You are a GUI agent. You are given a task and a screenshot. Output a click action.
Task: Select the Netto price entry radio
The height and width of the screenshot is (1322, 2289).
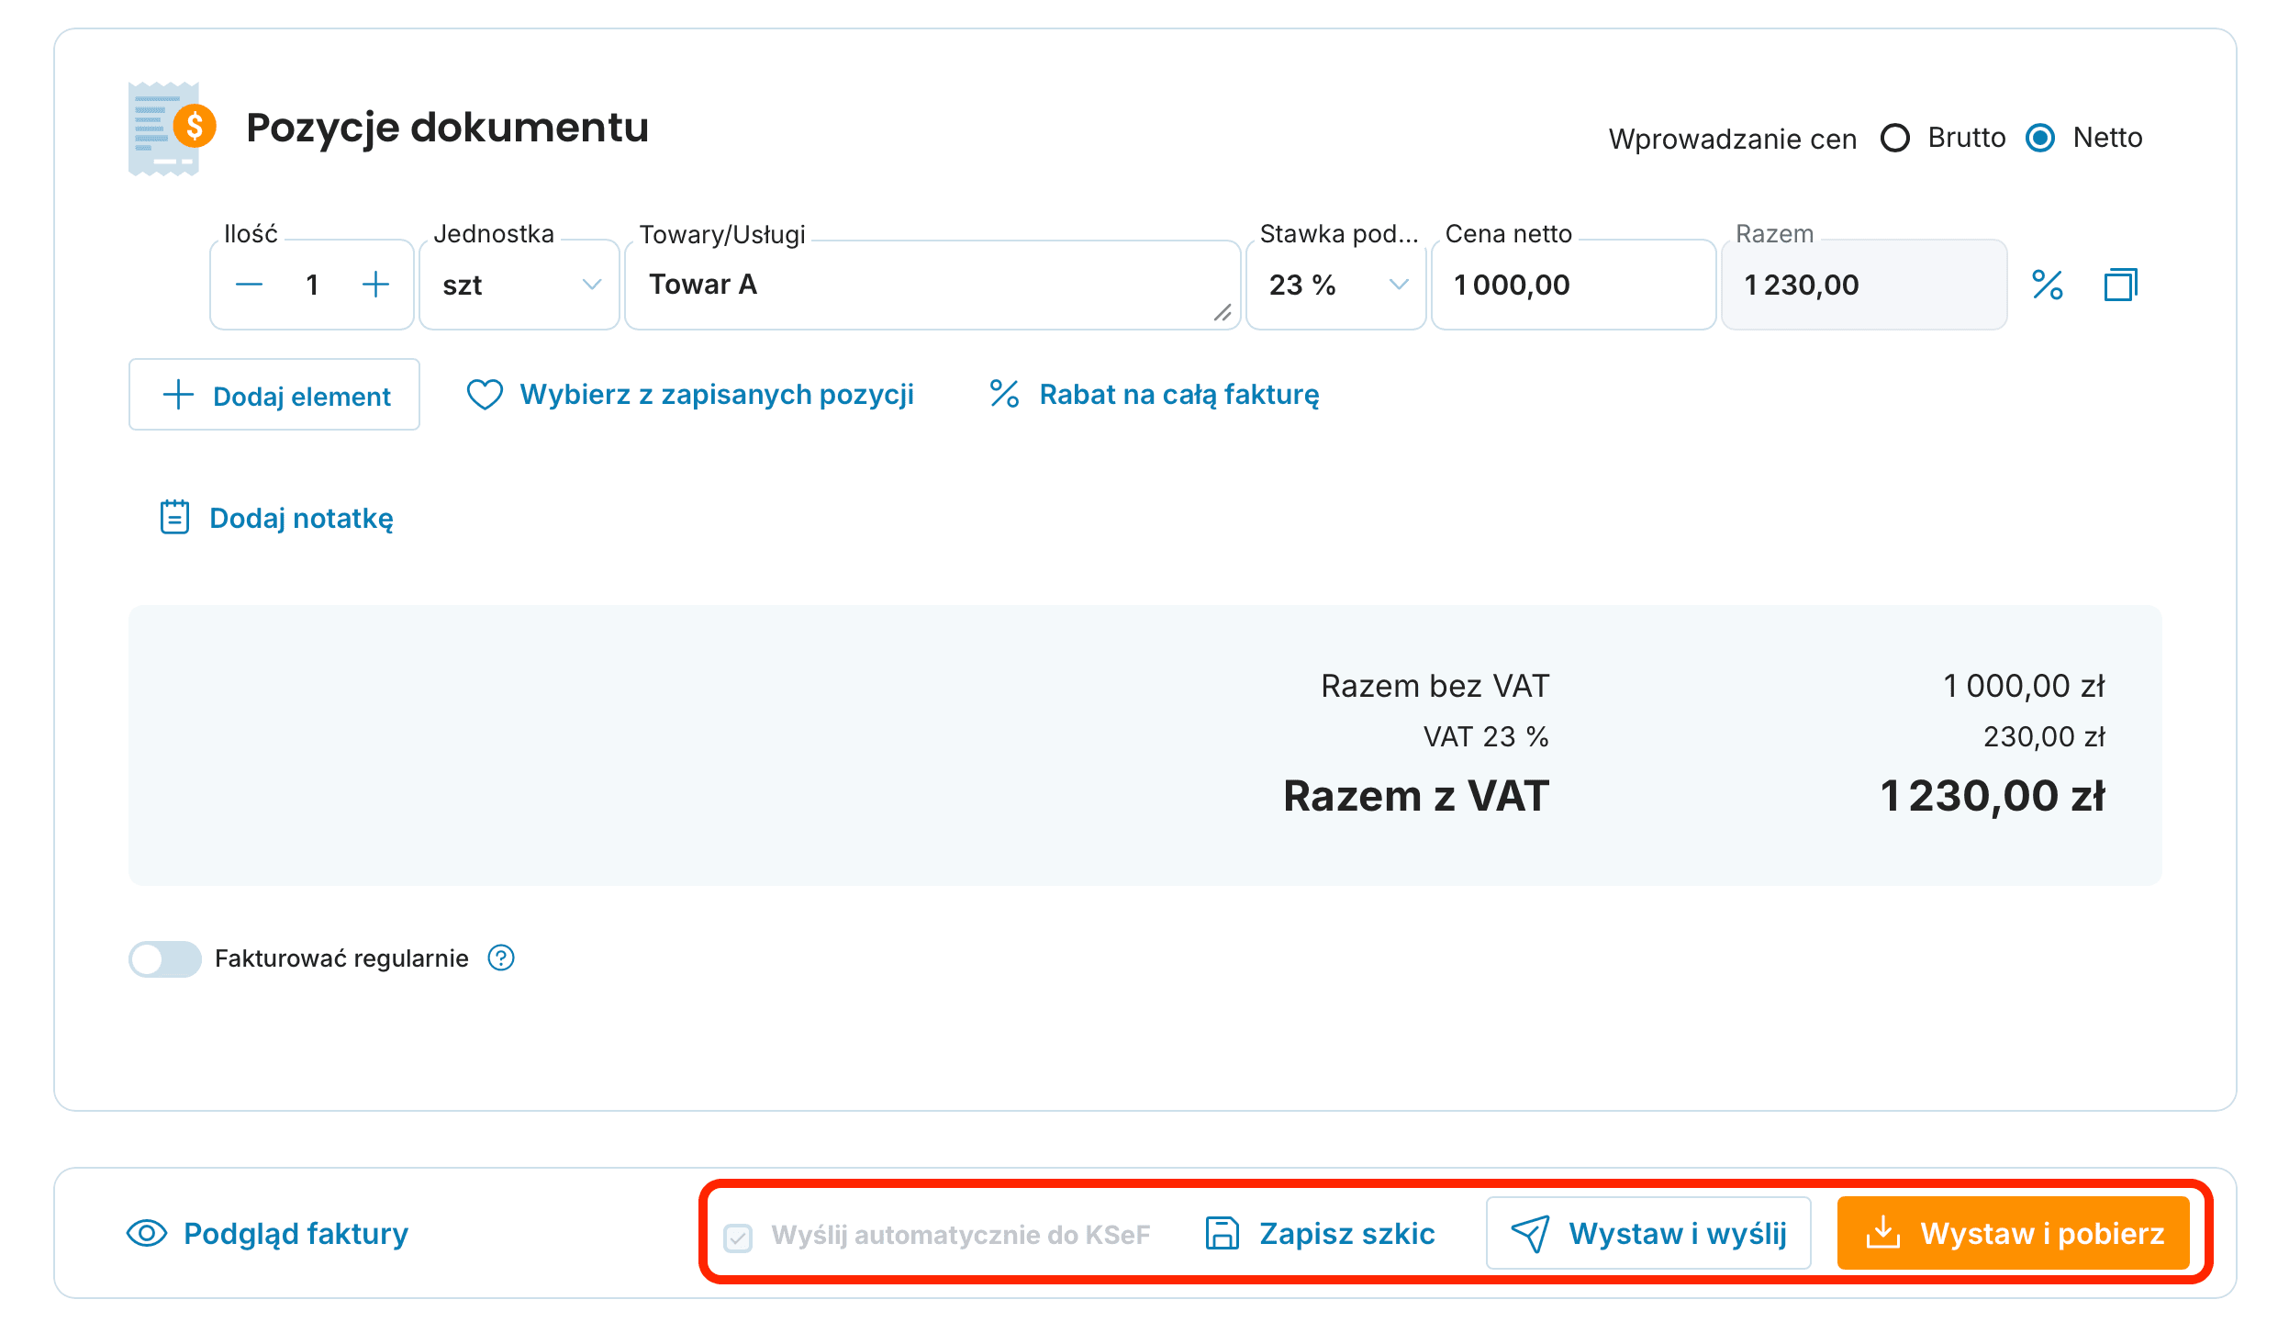[2040, 138]
